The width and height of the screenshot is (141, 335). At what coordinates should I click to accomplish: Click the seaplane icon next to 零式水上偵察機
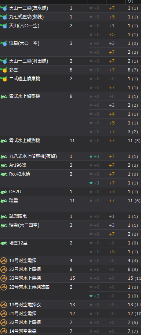click(4, 96)
